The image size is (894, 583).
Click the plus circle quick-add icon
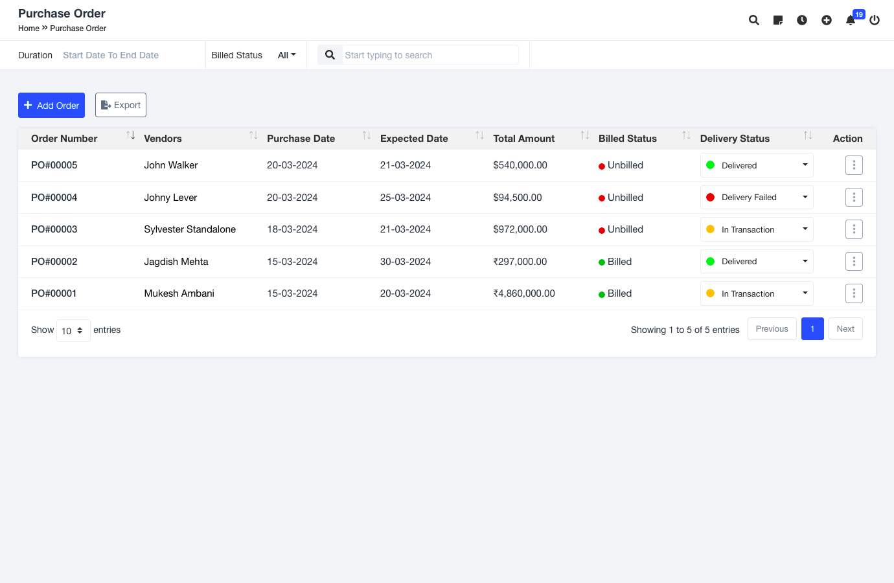tap(827, 20)
